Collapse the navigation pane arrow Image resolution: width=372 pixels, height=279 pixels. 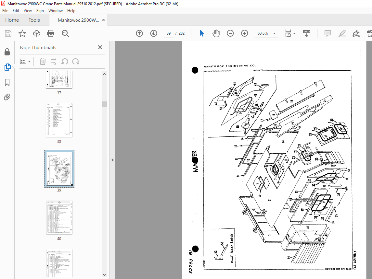click(112, 160)
